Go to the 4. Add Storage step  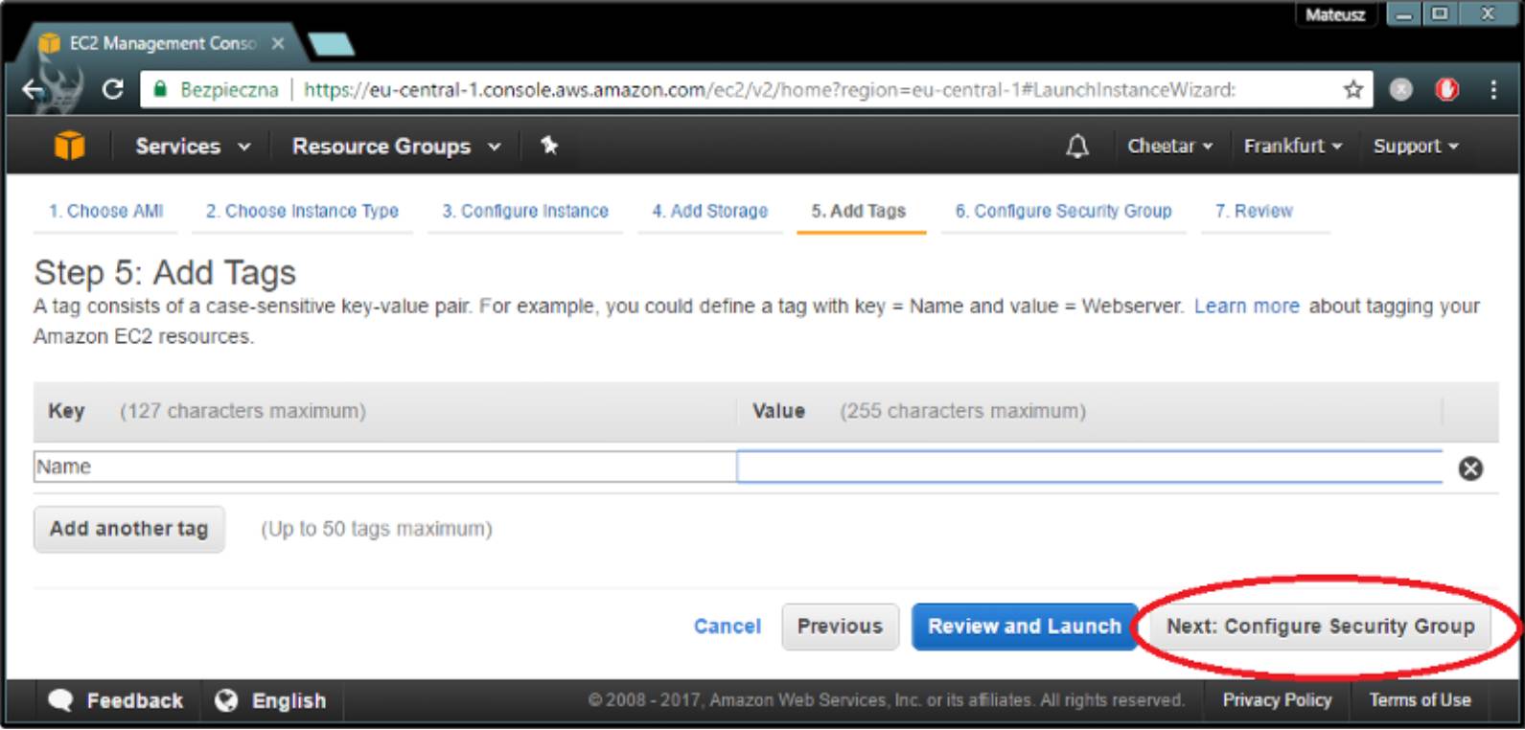(709, 211)
